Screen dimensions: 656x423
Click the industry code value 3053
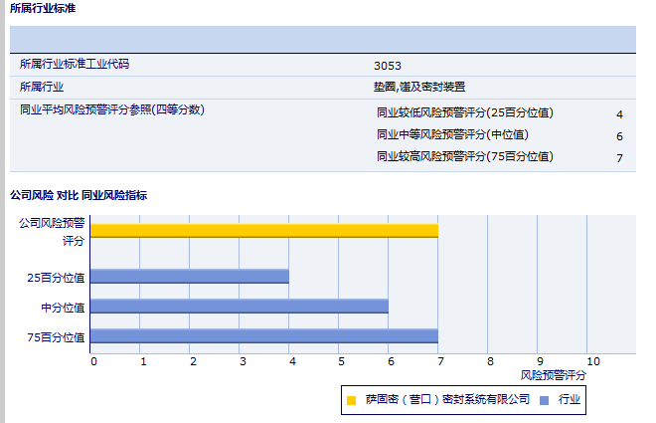pos(388,66)
